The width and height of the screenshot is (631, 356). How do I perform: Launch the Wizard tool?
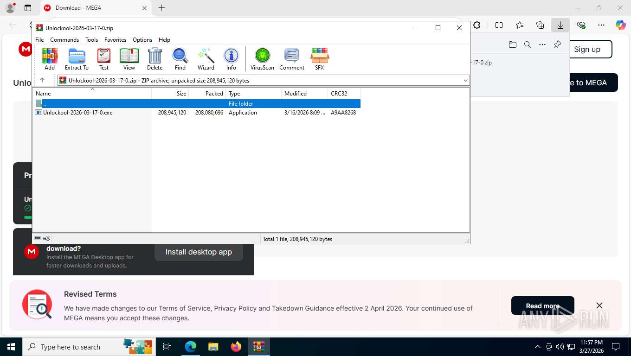[206, 59]
